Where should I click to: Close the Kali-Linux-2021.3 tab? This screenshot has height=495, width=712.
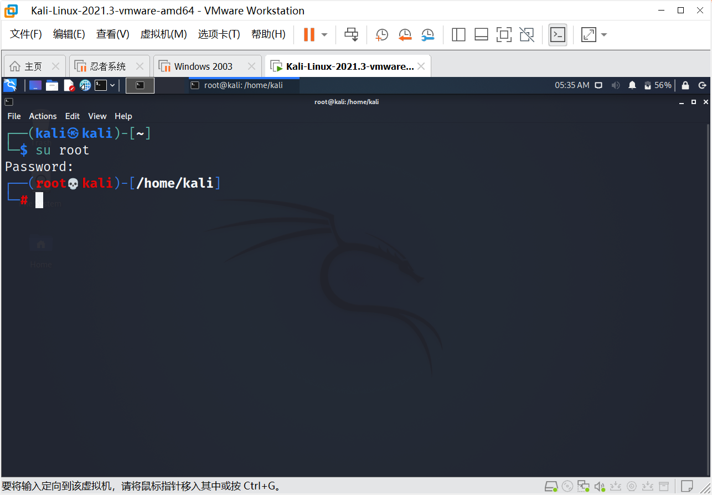[421, 66]
